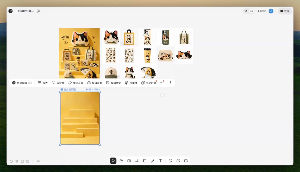Image resolution: width=300 pixels, height=172 pixels.
Task: Choose the frame grid tool
Action: [x=137, y=161]
